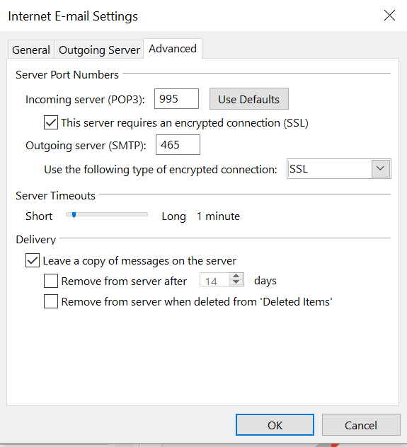Toggle Leave a copy of messages on server

[x=33, y=260]
